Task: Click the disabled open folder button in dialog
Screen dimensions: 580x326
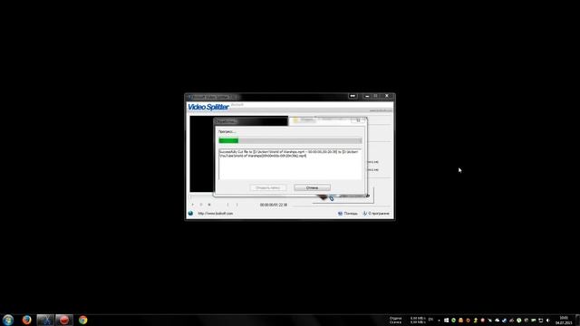Action: click(268, 187)
